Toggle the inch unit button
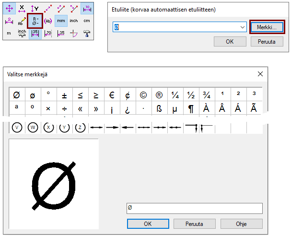This screenshot has width=291, height=236. click(74, 21)
